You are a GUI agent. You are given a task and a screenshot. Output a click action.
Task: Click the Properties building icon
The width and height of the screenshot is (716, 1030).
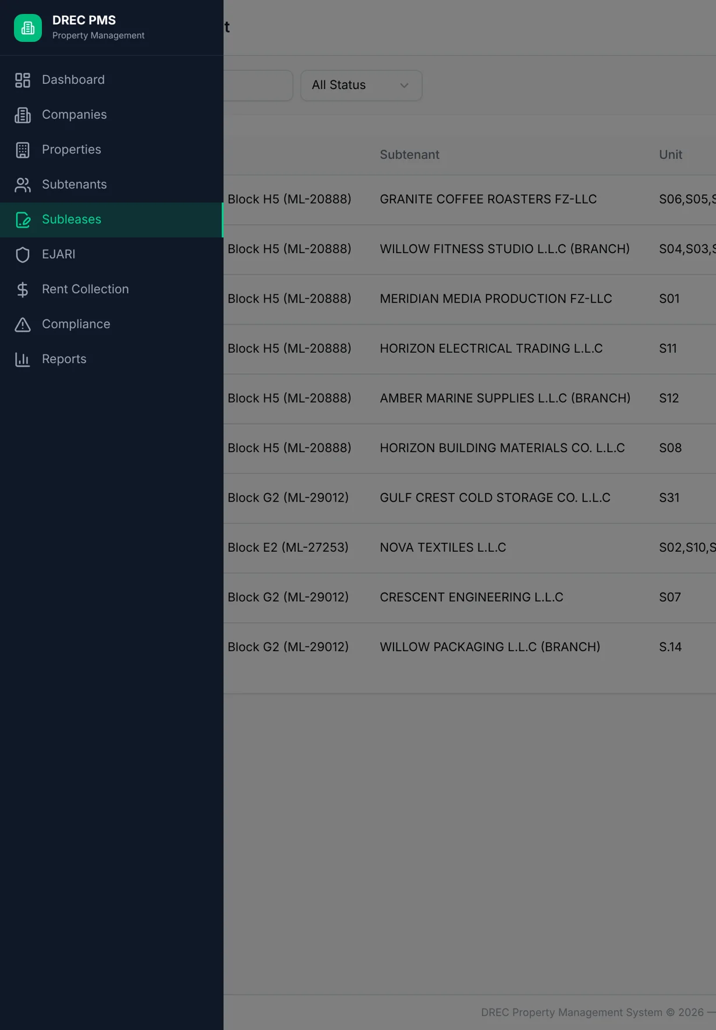23,150
